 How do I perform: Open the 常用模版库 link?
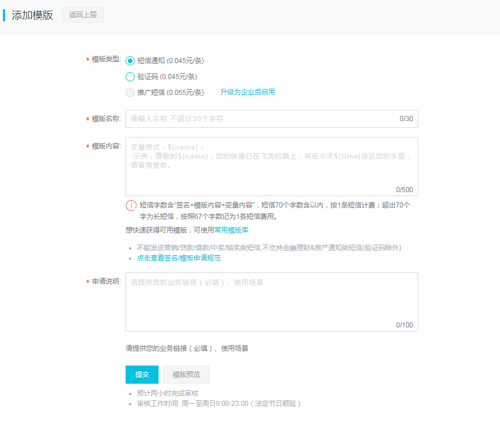231,230
